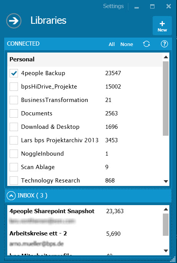Click the inbox list scroll down arrow

tap(166, 251)
